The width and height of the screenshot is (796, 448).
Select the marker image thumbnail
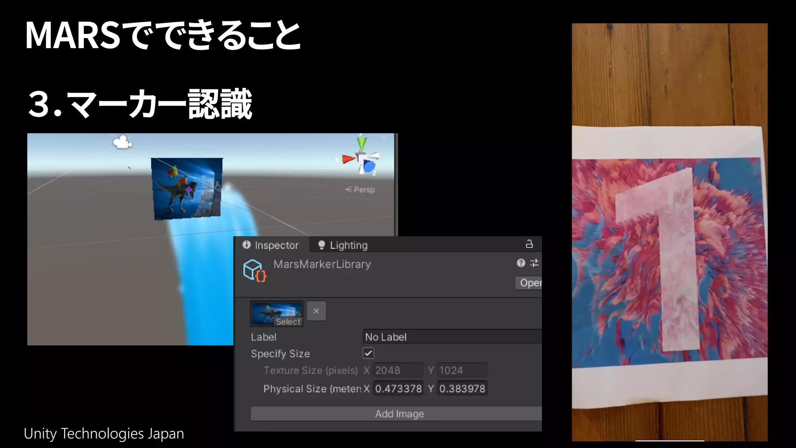276,314
